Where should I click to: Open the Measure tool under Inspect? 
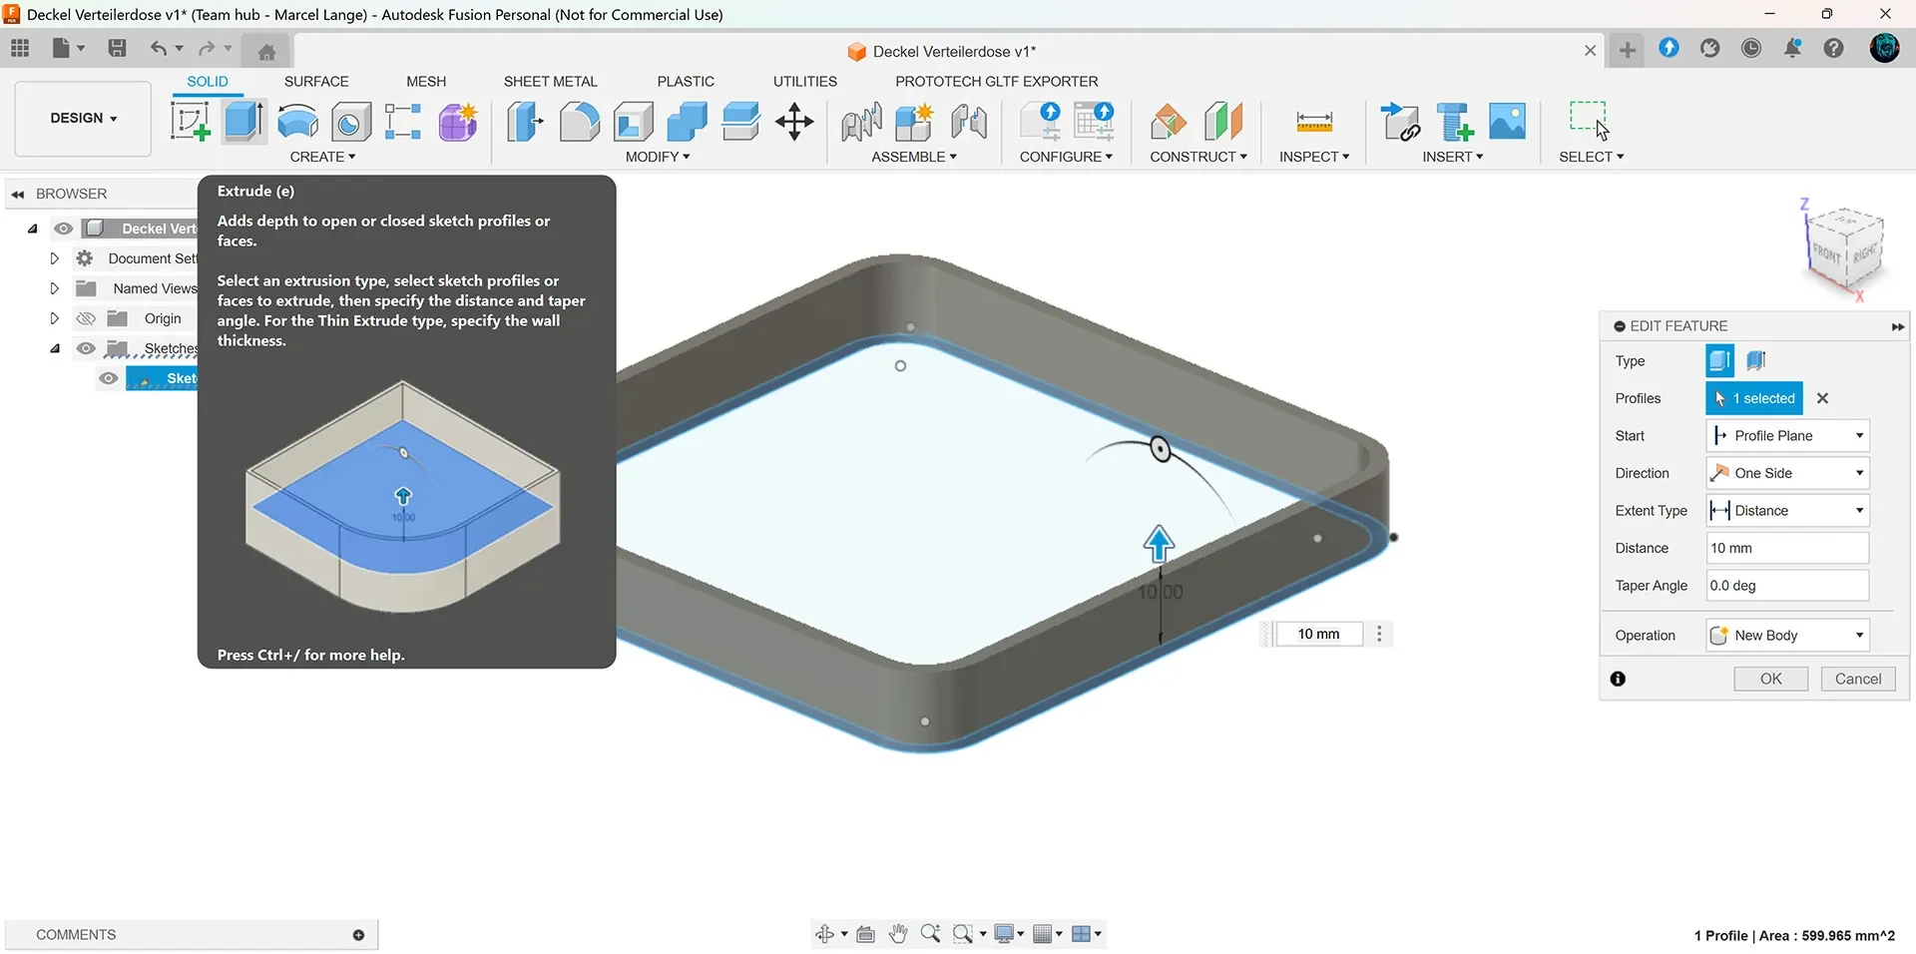[1314, 122]
